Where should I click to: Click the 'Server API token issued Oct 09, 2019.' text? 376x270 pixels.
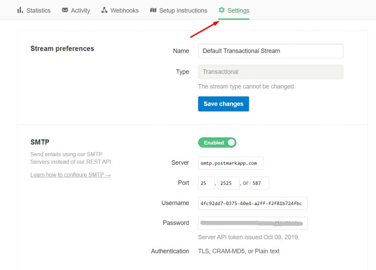click(249, 237)
